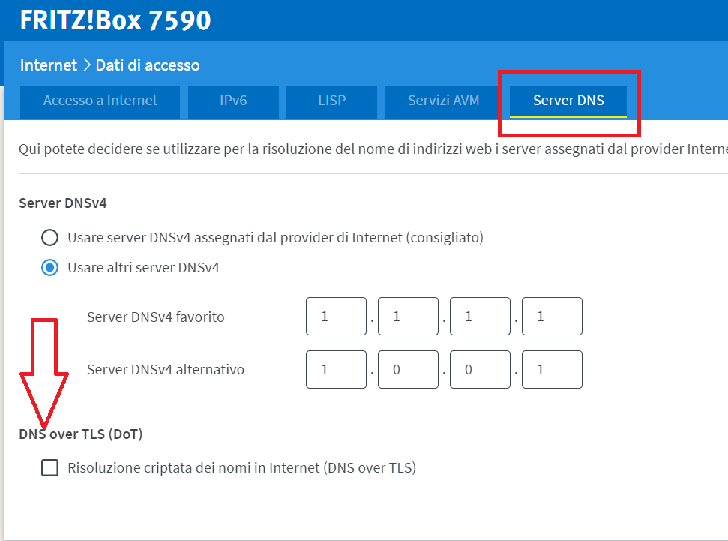Enable encrypted DNS over TLS checkbox
Screen dimensions: 728x541
49,468
